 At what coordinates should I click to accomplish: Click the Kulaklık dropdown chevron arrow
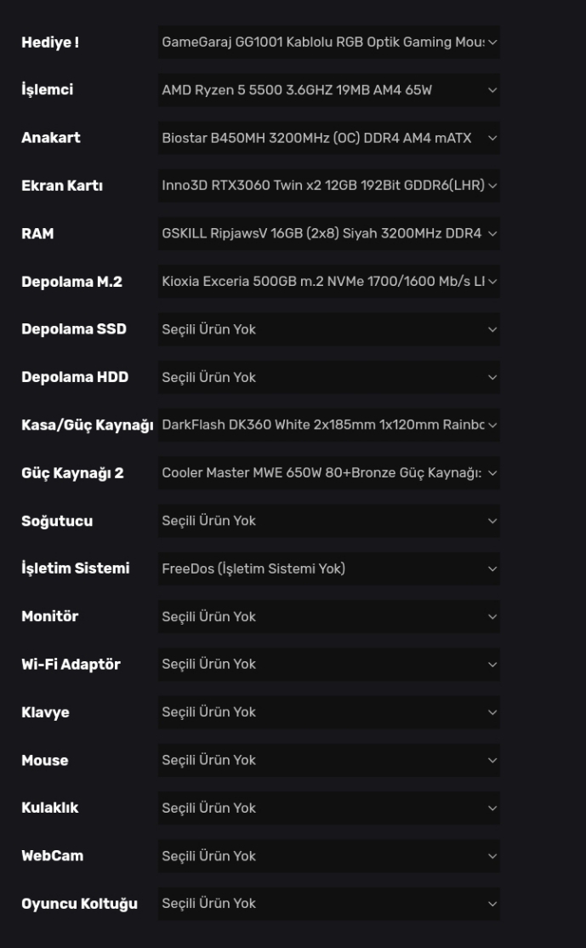(x=492, y=808)
